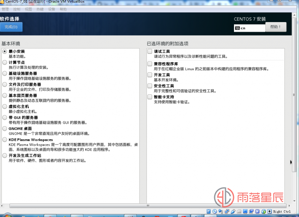This screenshot has height=217, width=299.
Task: Click the vertical scrollbar down arrow
Action: (x=294, y=201)
